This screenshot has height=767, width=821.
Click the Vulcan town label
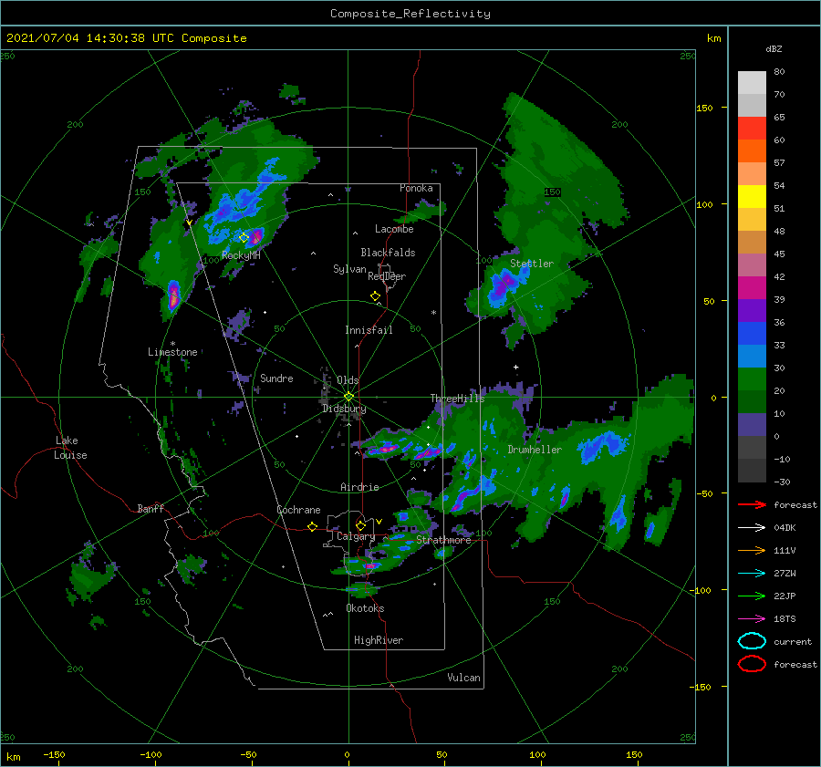[x=463, y=678]
